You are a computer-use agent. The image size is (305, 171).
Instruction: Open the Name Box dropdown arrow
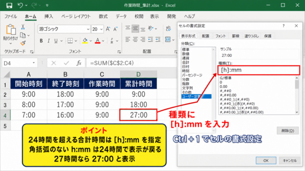34,63
